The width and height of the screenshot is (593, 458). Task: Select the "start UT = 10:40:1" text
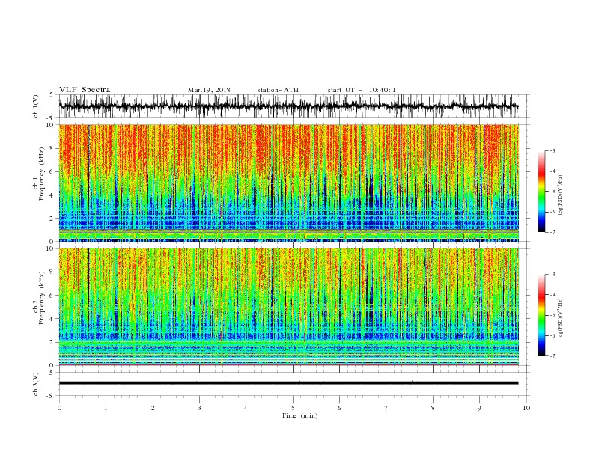[x=362, y=90]
